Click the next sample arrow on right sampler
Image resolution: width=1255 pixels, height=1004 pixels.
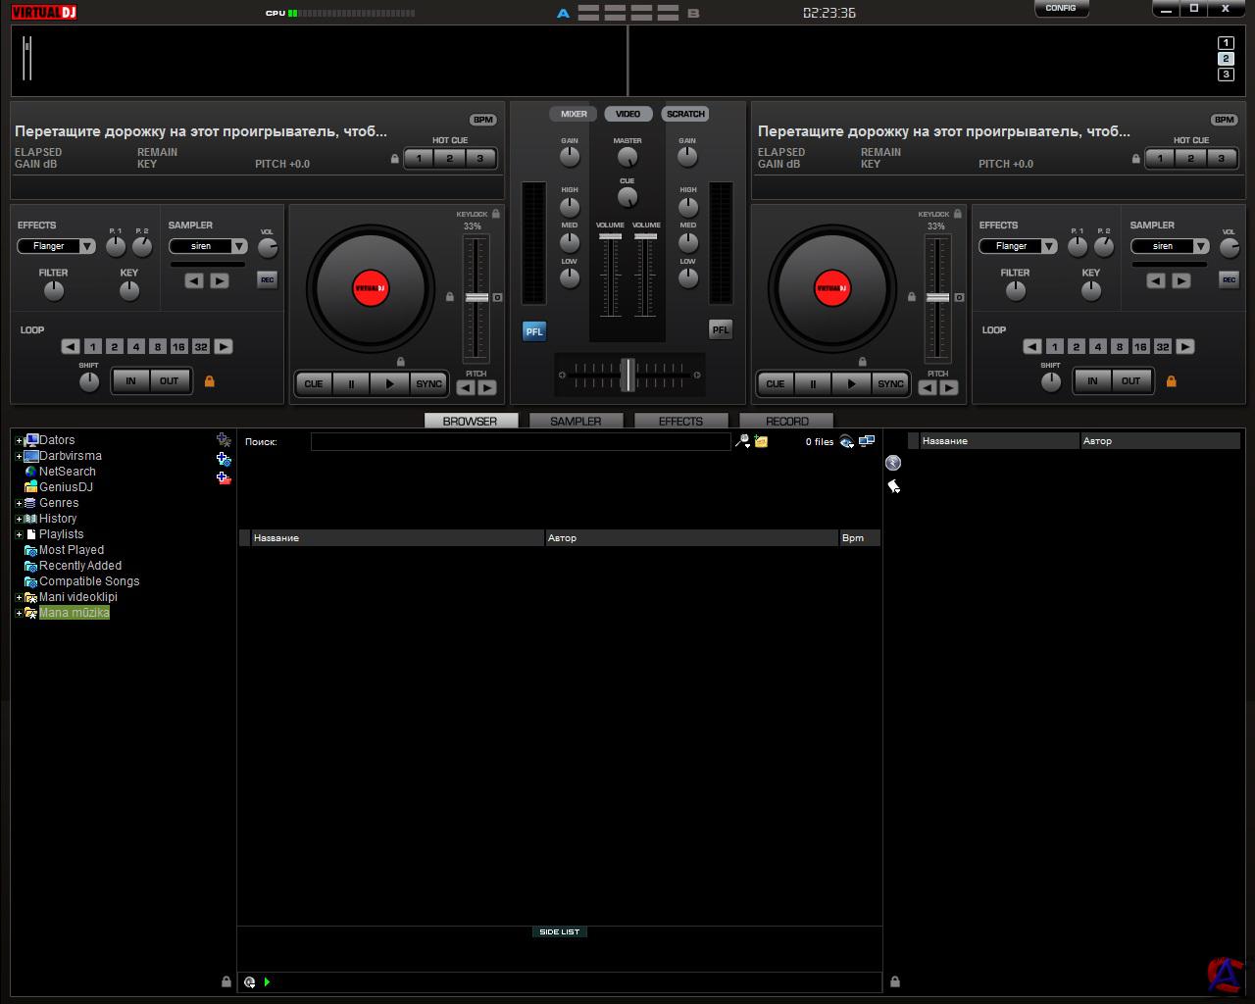point(1181,281)
